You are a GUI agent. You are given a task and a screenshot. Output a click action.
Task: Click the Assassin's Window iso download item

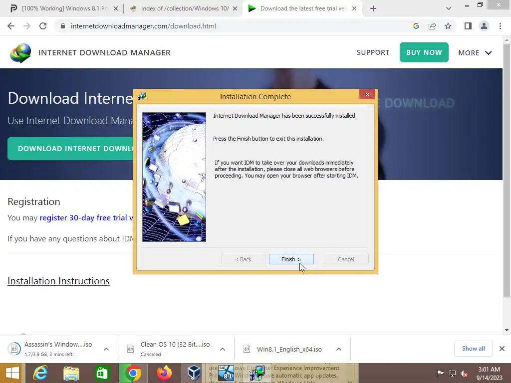[x=59, y=349]
